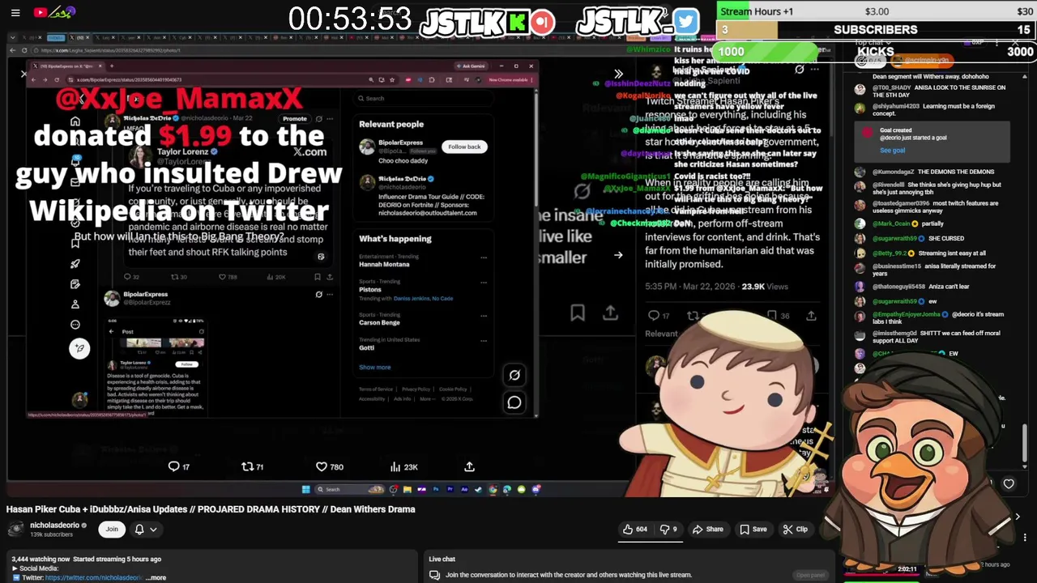This screenshot has height=583, width=1037.
Task: Click 'Show more' under What's happening
Action: 374,368
